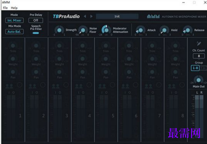
Task: Click channel 3 moderator people icon
Action: point(55,86)
